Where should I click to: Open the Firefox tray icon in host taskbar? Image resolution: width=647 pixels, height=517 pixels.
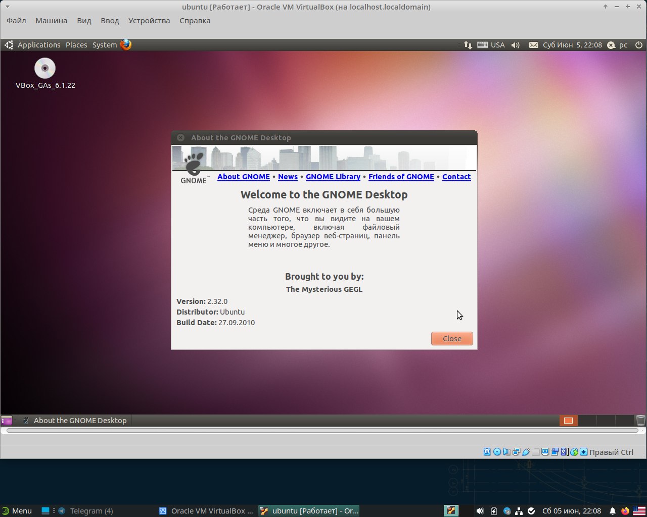(x=625, y=511)
